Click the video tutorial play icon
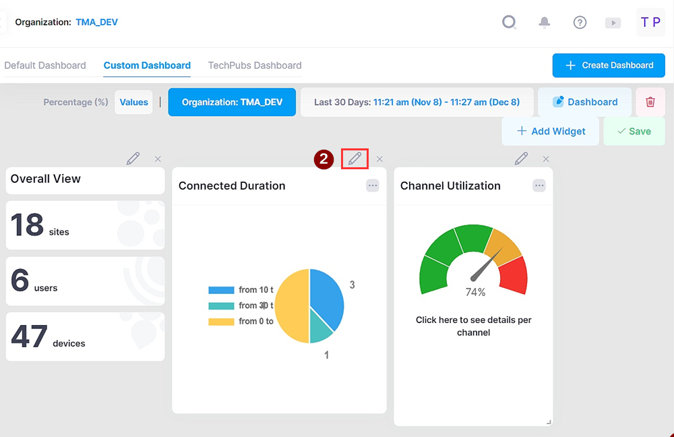The width and height of the screenshot is (674, 437). point(613,22)
